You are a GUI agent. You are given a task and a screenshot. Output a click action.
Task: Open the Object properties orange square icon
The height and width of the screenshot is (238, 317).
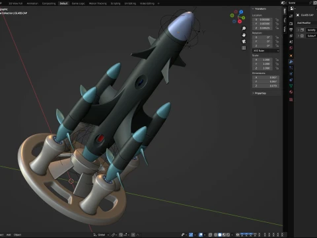[x=291, y=56]
